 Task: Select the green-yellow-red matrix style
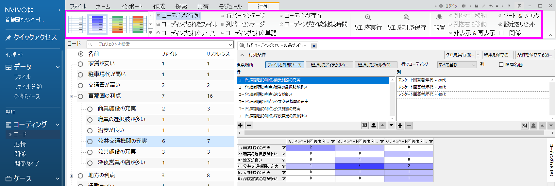pos(118,24)
